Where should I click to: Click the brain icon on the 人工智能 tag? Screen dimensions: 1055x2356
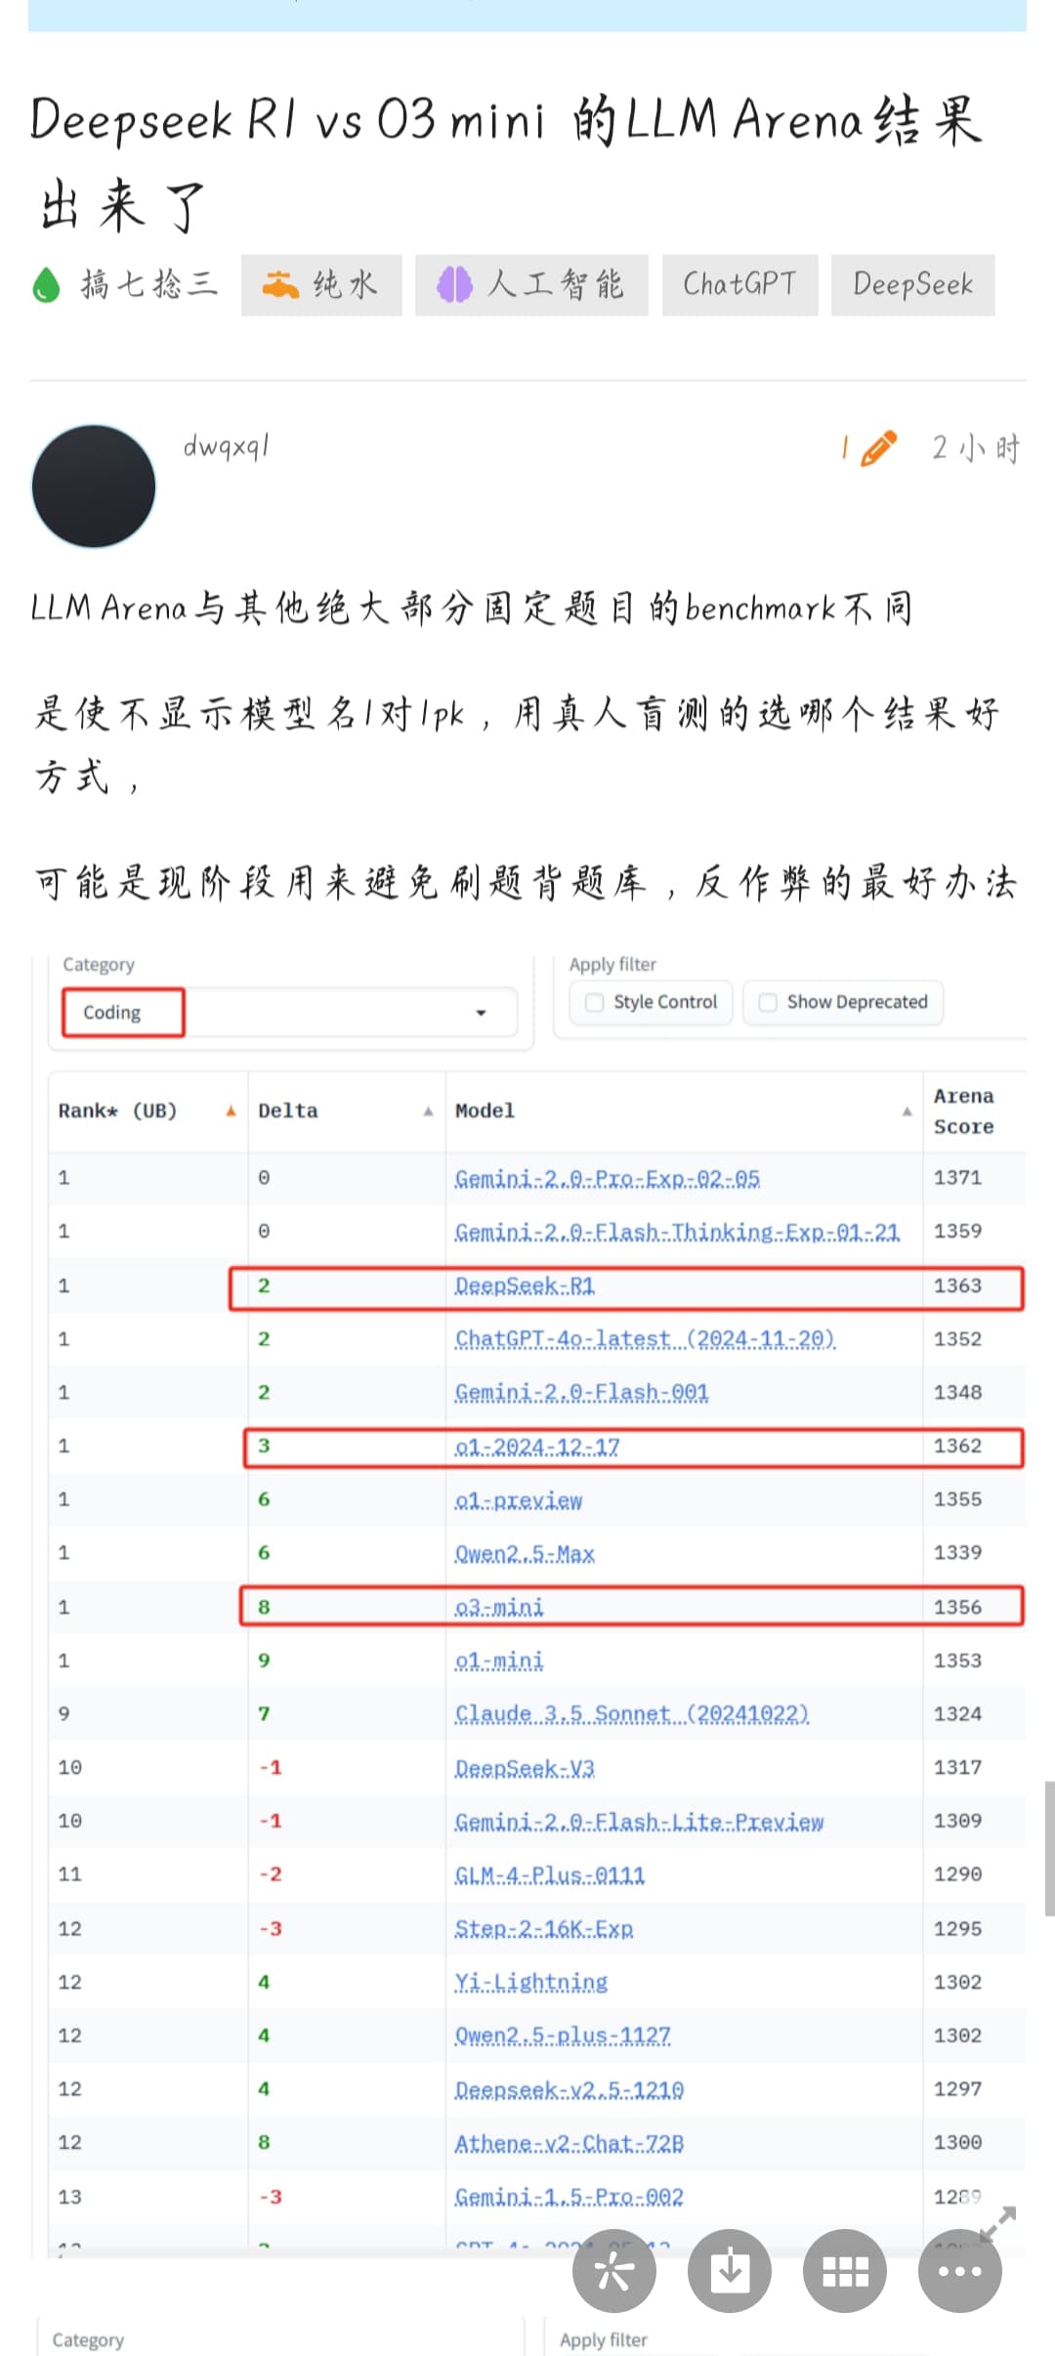(x=454, y=284)
